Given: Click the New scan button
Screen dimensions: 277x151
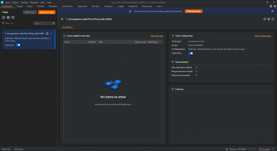Looking at the screenshot, I should click(30, 12).
